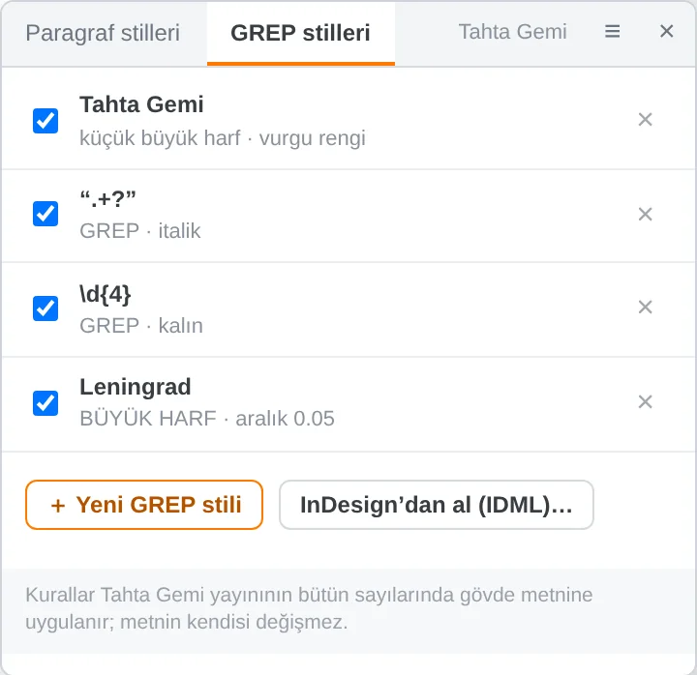
Task: Click BÜYÜK HARF · aralık 0.05 description
Action: click(x=207, y=419)
